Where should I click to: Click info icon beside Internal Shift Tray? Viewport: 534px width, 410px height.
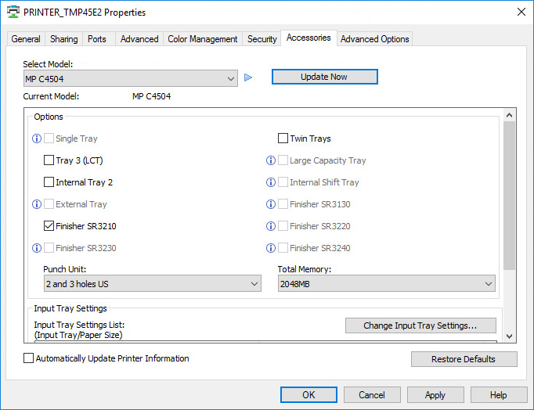pyautogui.click(x=271, y=182)
